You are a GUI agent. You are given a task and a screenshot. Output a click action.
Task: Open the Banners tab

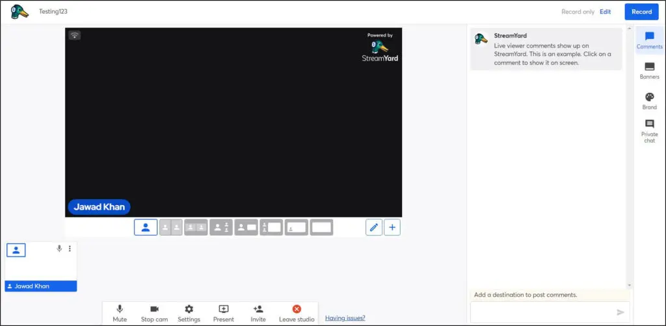point(650,71)
